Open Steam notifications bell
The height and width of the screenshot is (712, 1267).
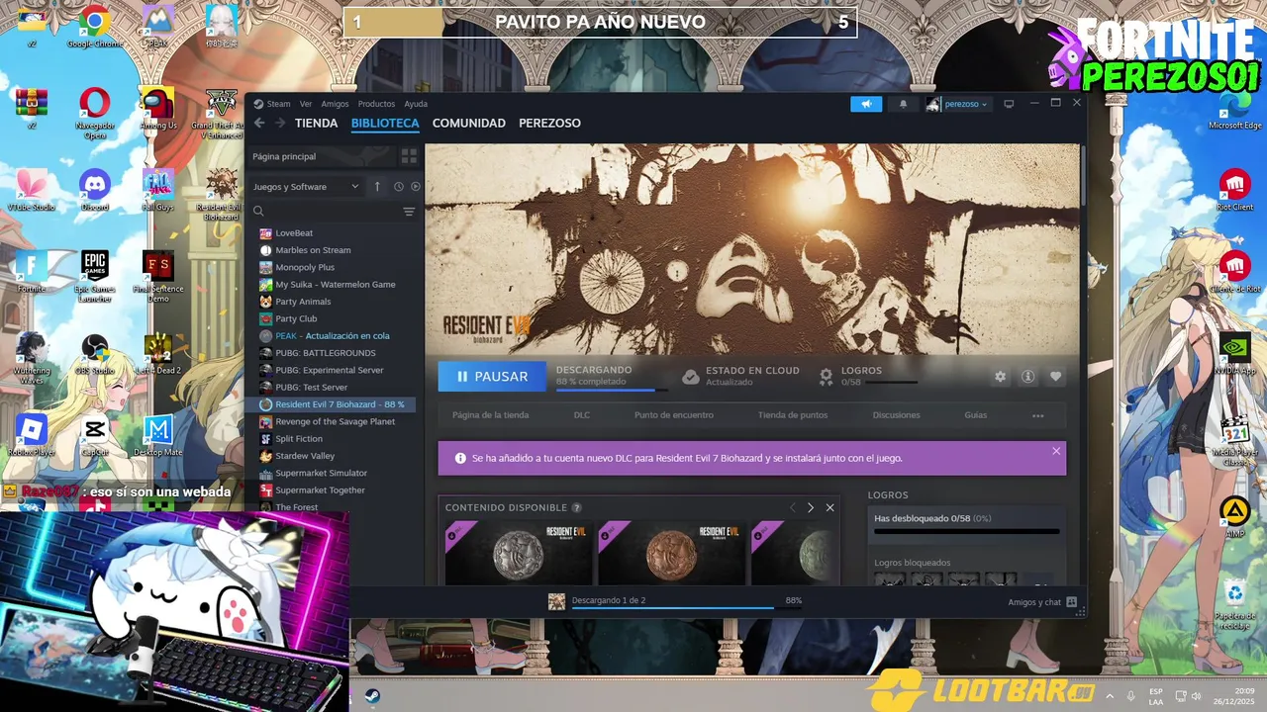tap(903, 104)
